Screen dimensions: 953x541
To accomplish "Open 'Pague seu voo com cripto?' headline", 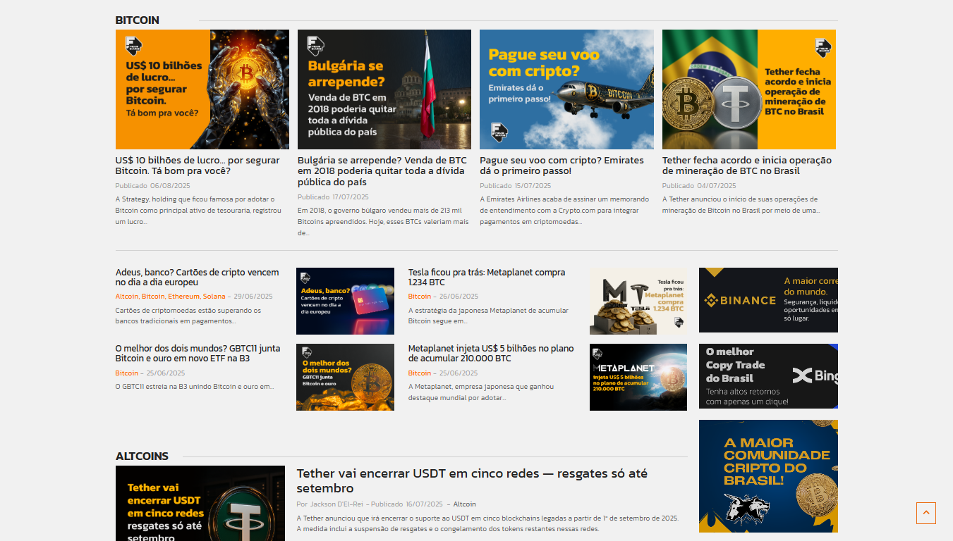I will point(562,166).
